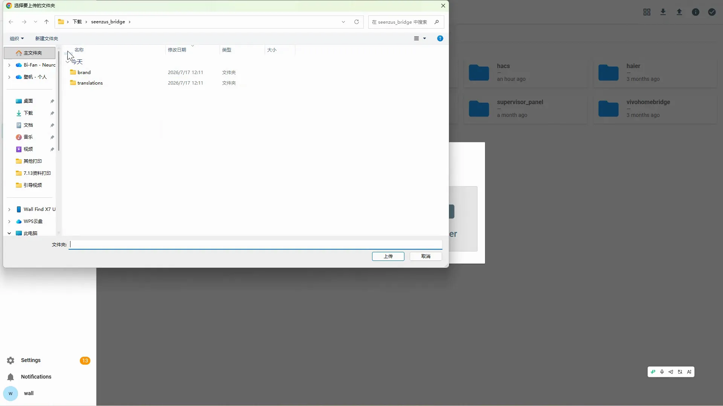Expand the 璧帆 - 个人 cloud node
This screenshot has height=406, width=723.
9,77
